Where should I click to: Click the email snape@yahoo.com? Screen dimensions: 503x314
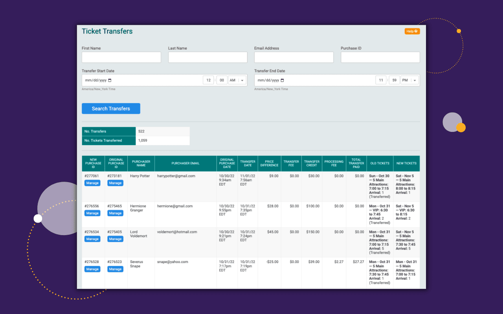pos(173,262)
